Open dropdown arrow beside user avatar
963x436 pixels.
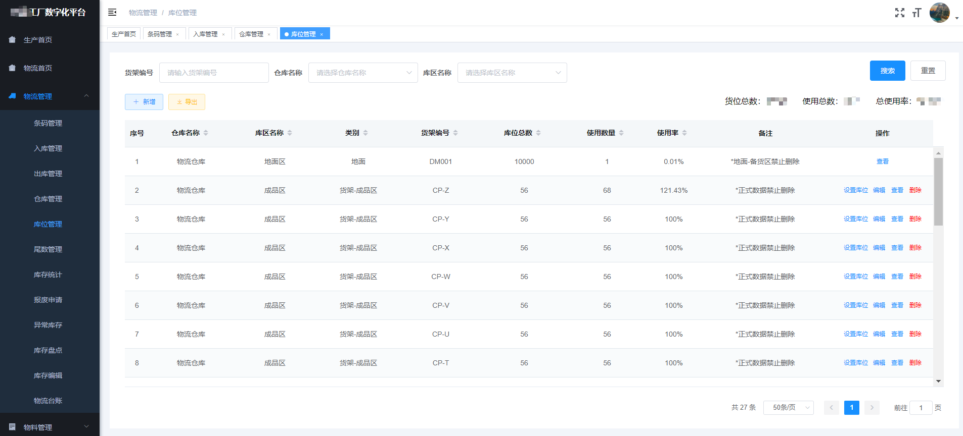[957, 18]
